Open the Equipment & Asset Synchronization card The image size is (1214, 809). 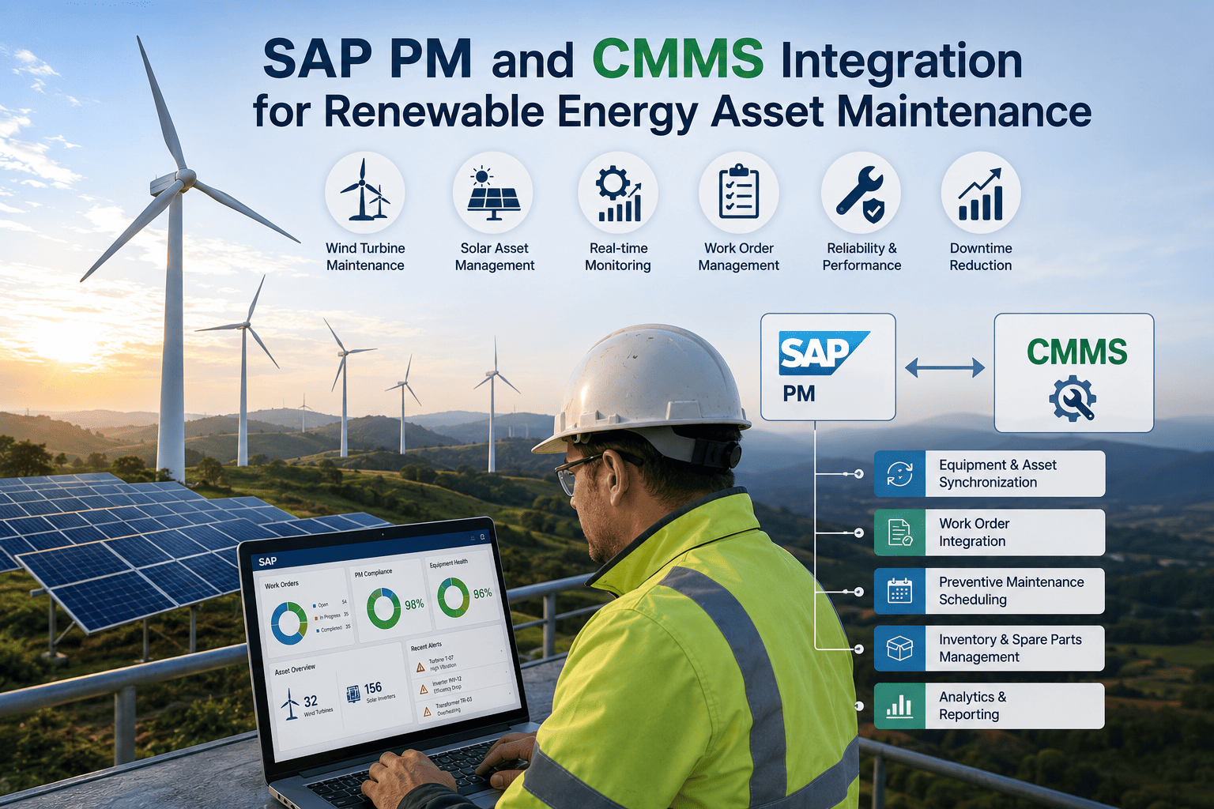click(990, 474)
